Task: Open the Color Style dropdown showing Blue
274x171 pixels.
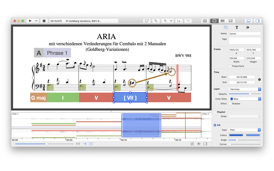Action: [245, 99]
